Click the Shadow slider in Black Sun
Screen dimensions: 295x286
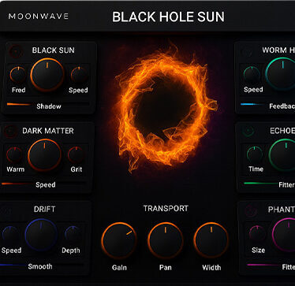coord(48,104)
